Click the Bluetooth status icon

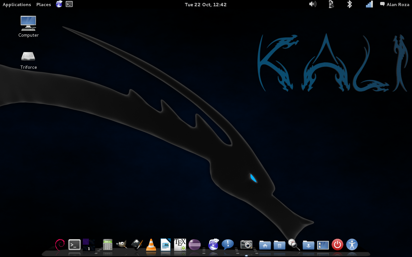(x=350, y=4)
